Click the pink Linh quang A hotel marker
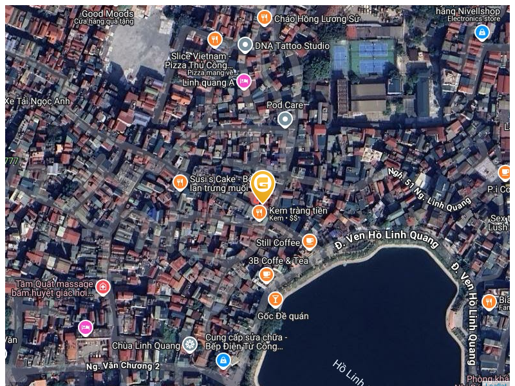Image resolution: width=515 pixels, height=386 pixels. (x=244, y=82)
